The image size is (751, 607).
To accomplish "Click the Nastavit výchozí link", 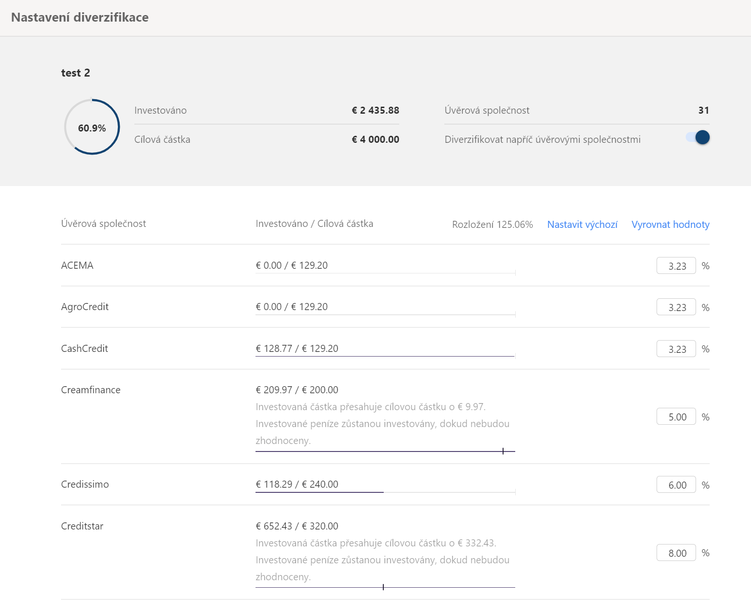I will (x=582, y=225).
